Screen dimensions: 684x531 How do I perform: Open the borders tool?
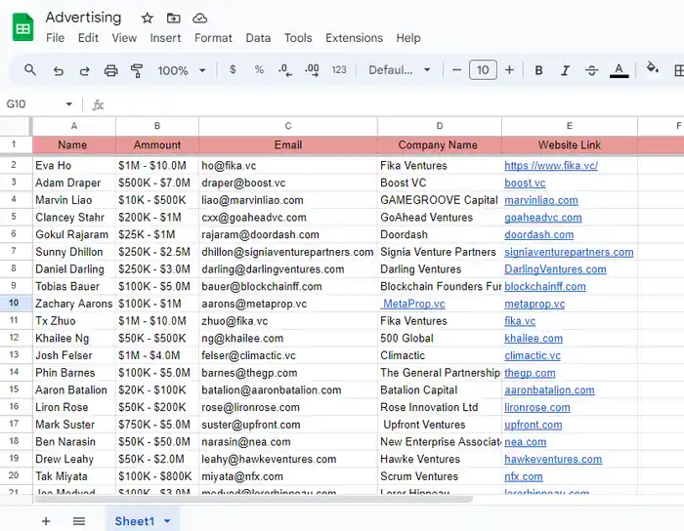(678, 70)
